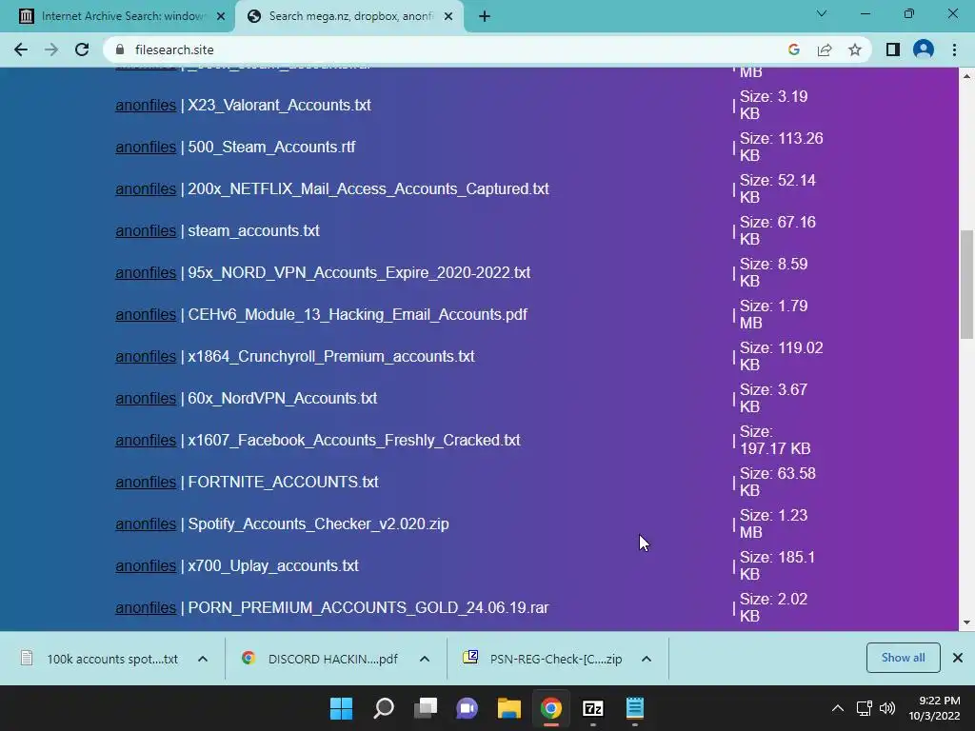Open the Chrome three-dot menu
This screenshot has height=731, width=975.
(x=954, y=49)
